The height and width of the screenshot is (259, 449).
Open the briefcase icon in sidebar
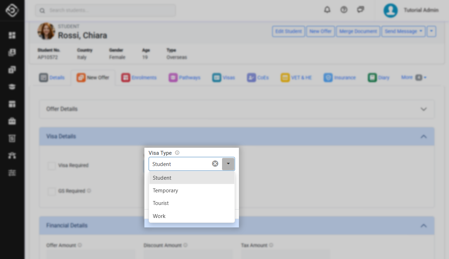(x=12, y=121)
